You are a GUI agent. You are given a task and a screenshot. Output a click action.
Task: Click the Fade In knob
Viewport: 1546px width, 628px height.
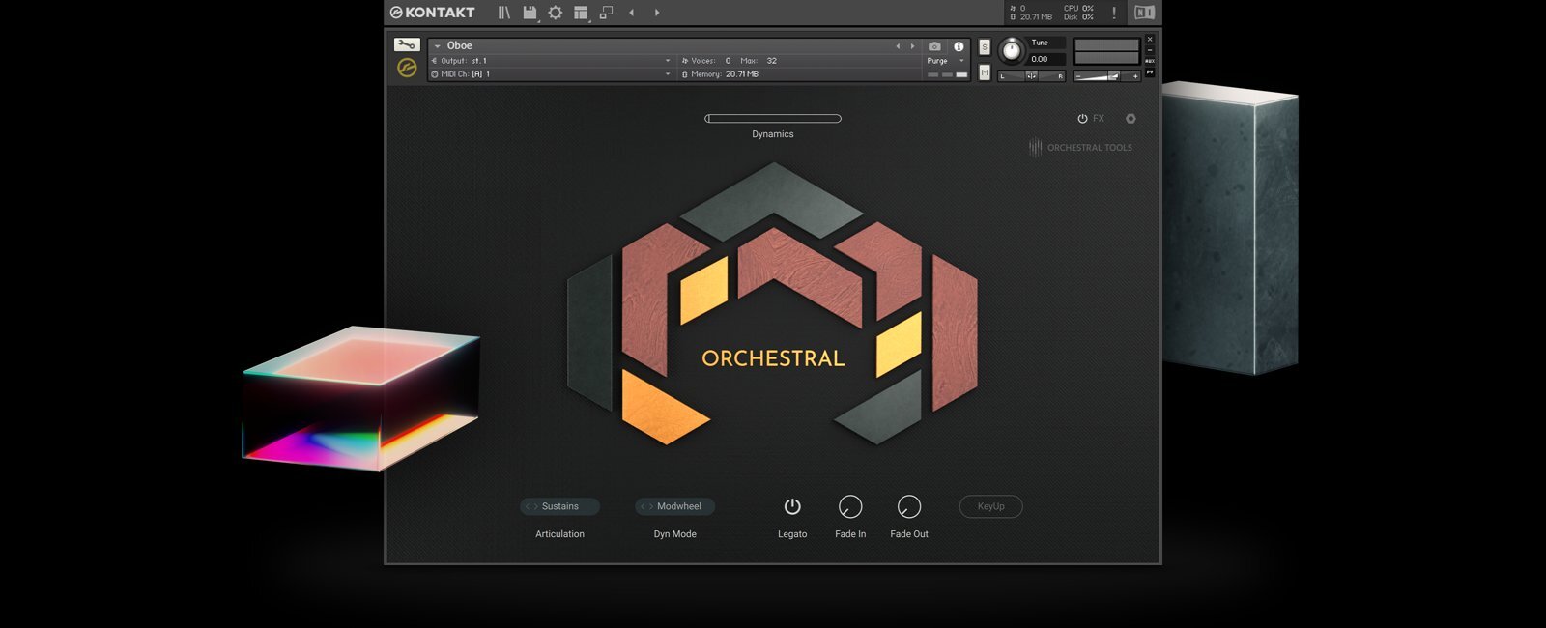coord(850,506)
